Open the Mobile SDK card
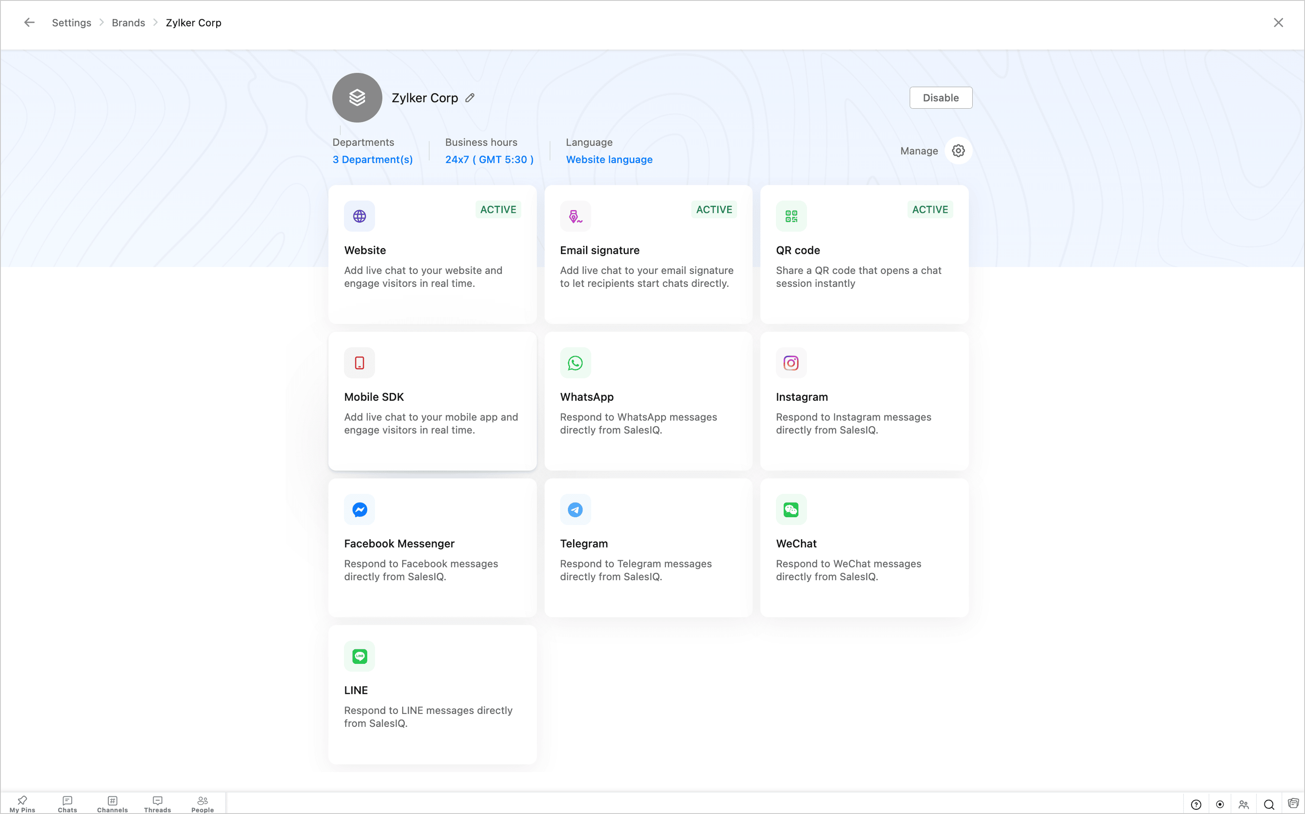Screen dimensions: 1305x814 click(x=432, y=401)
